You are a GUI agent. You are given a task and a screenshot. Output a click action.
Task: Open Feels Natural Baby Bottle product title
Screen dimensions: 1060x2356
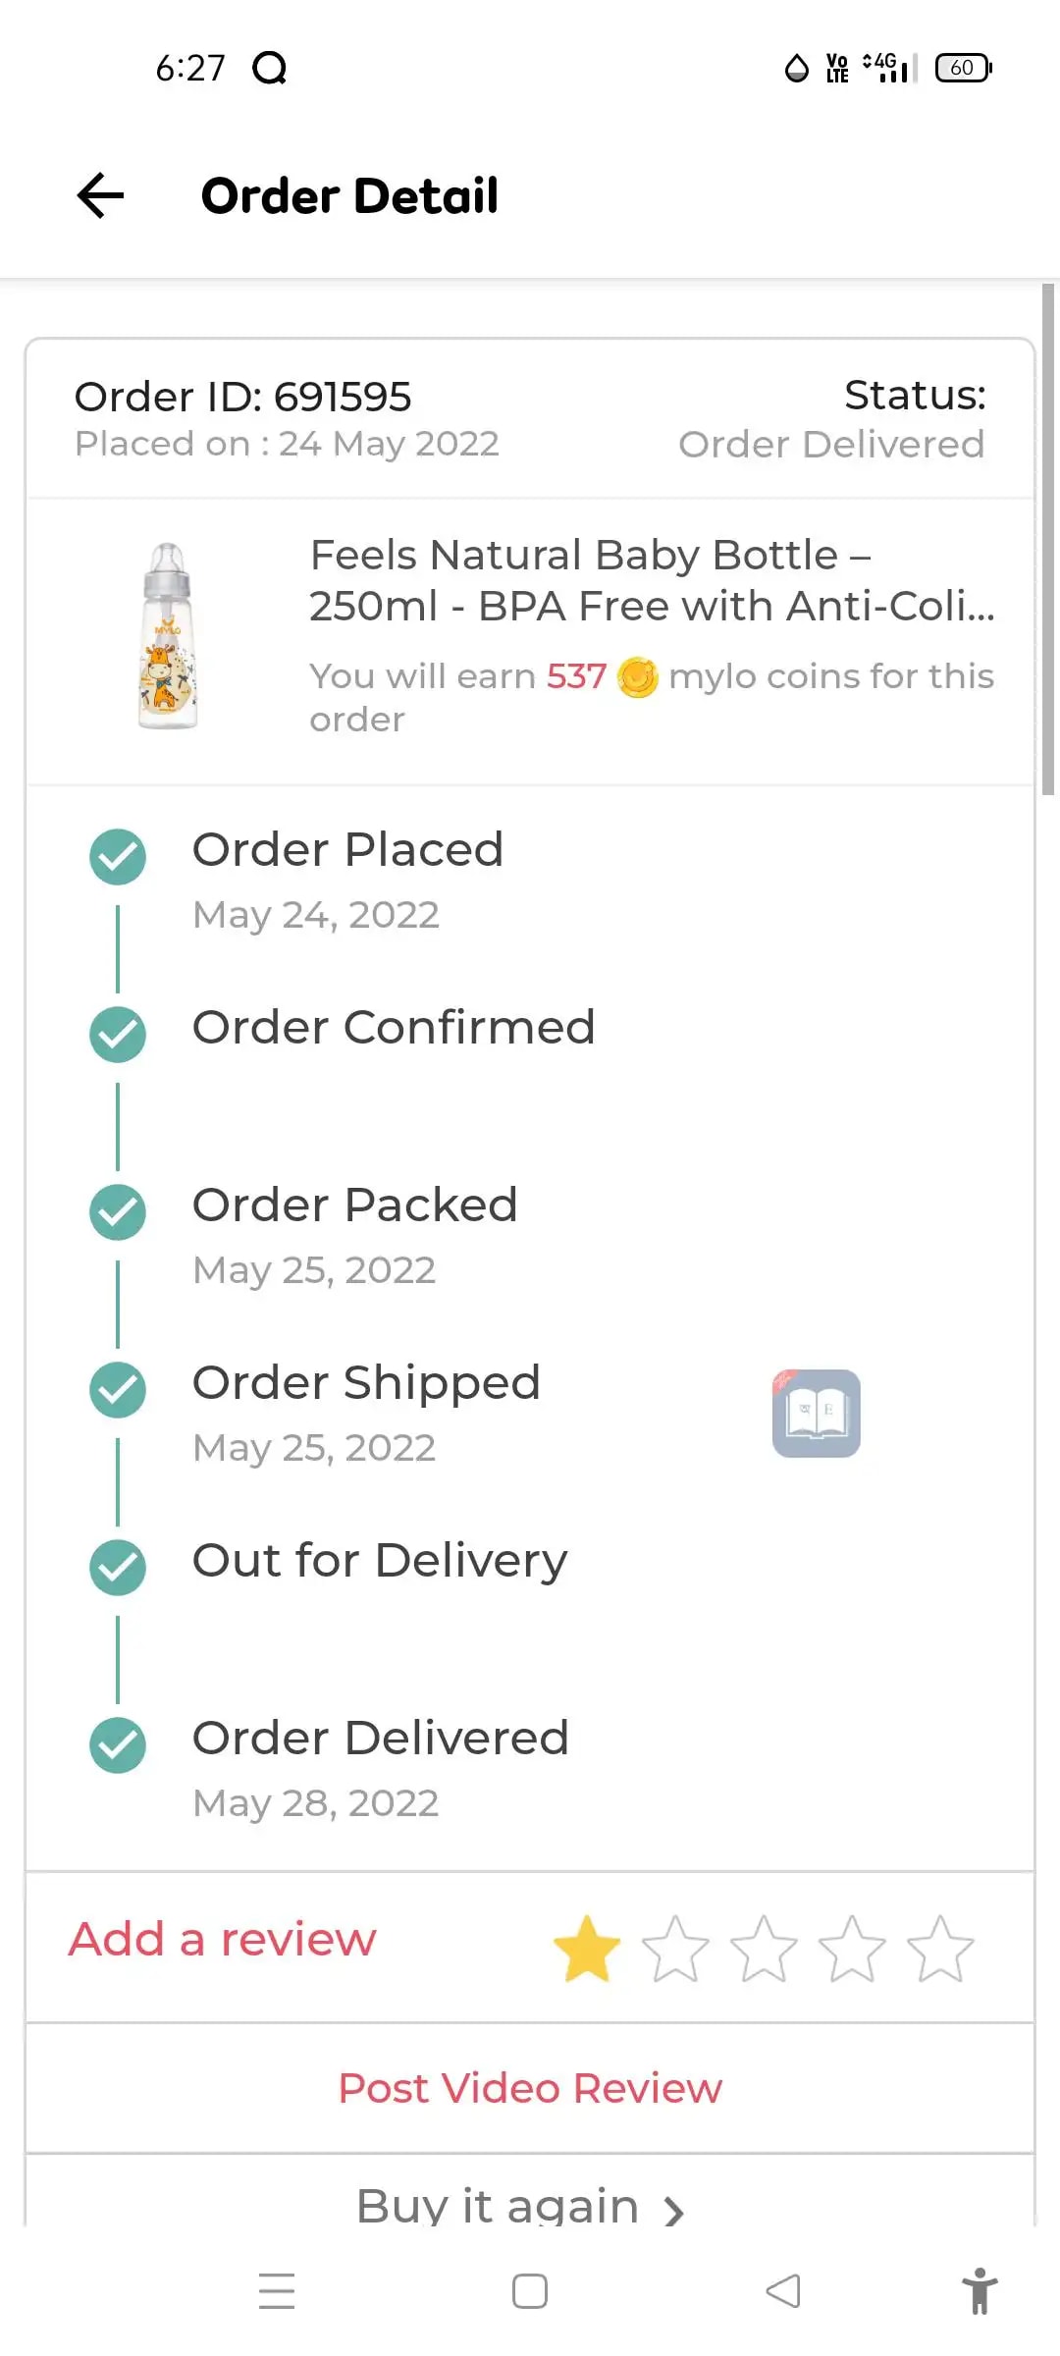[x=652, y=580]
